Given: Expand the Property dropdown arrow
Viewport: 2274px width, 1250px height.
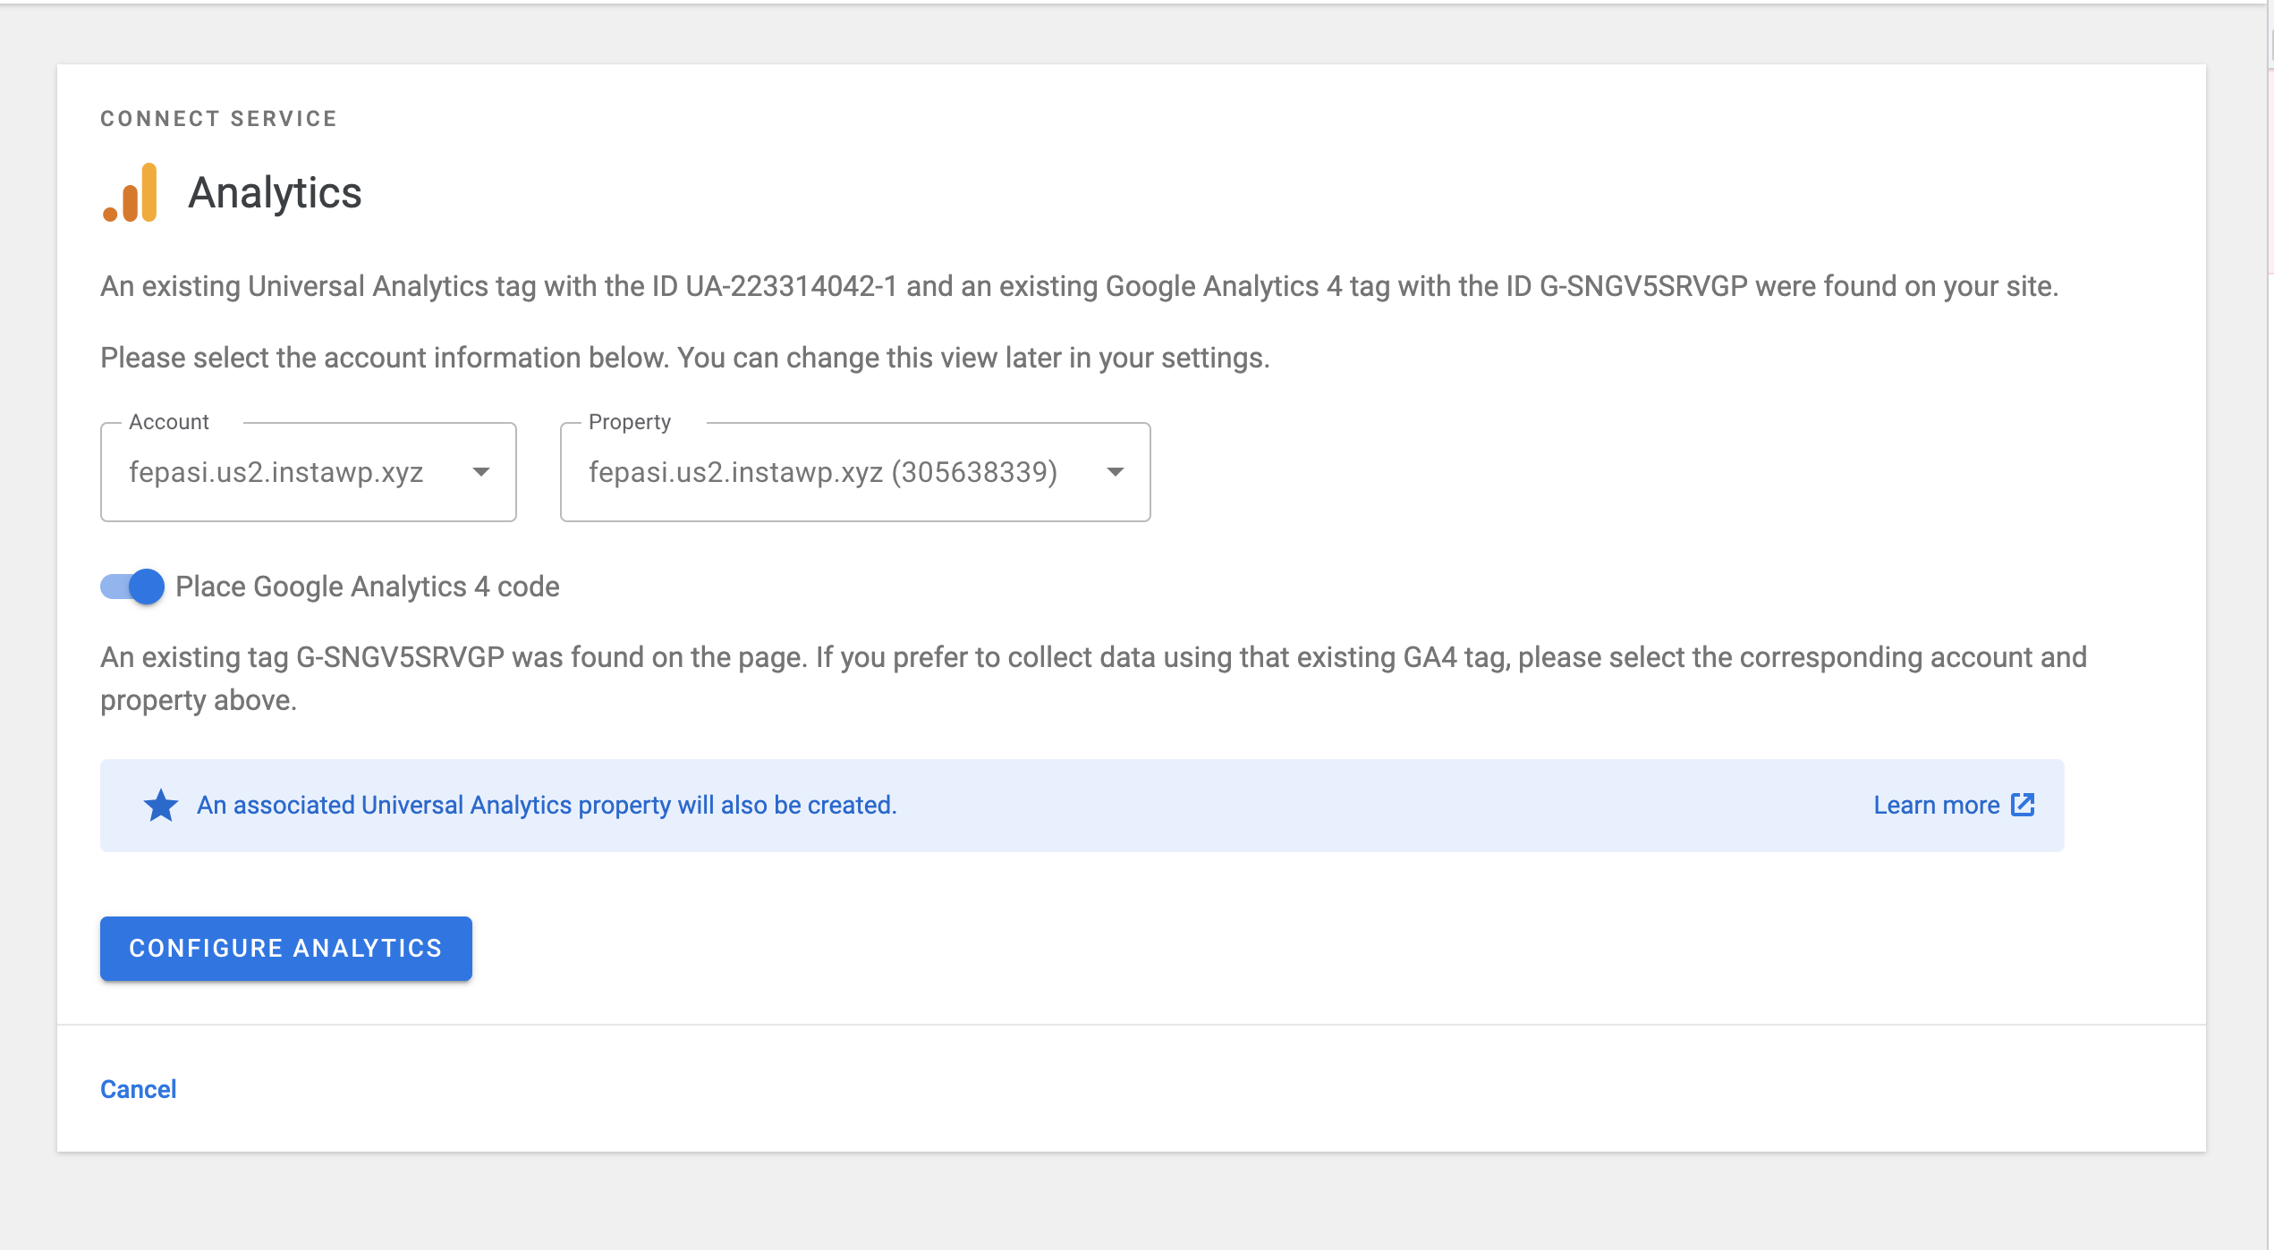Looking at the screenshot, I should [x=1115, y=472].
